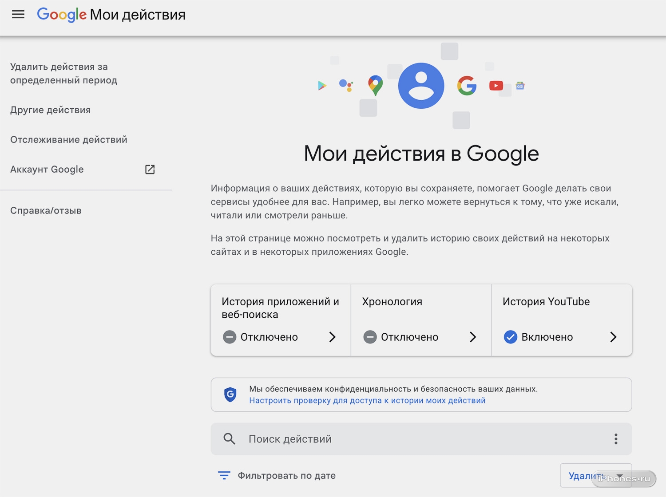Screen dimensions: 666x497
Task: Click the paragraph starting На этой странице
Action: point(410,245)
